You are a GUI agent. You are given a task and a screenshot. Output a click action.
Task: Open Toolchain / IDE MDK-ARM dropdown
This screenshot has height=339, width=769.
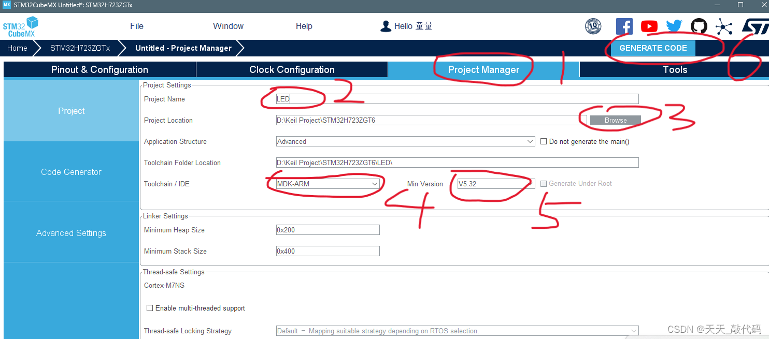[x=328, y=184]
